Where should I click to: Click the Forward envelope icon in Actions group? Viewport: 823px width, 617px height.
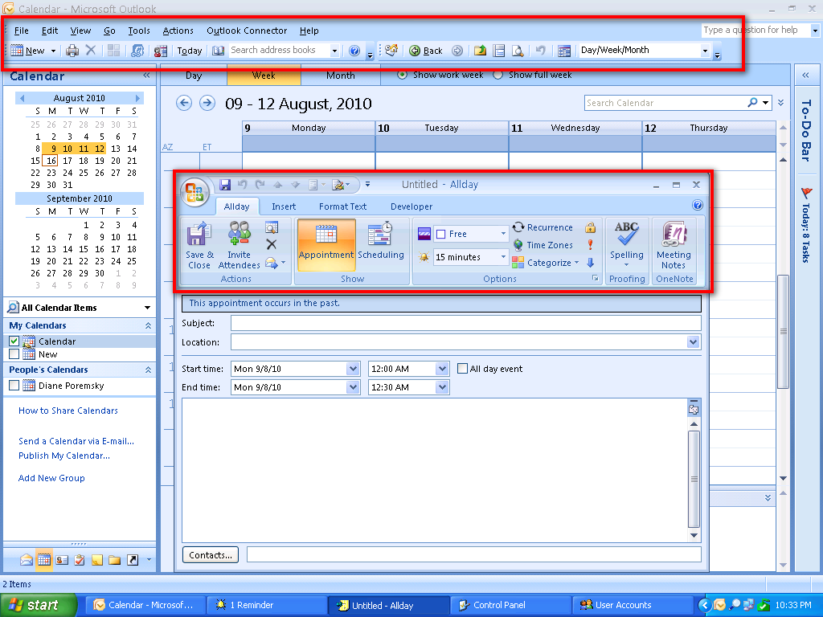coord(272,263)
